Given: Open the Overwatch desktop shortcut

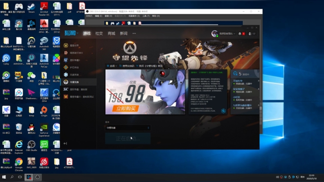Looking at the screenshot, I should (31, 42).
